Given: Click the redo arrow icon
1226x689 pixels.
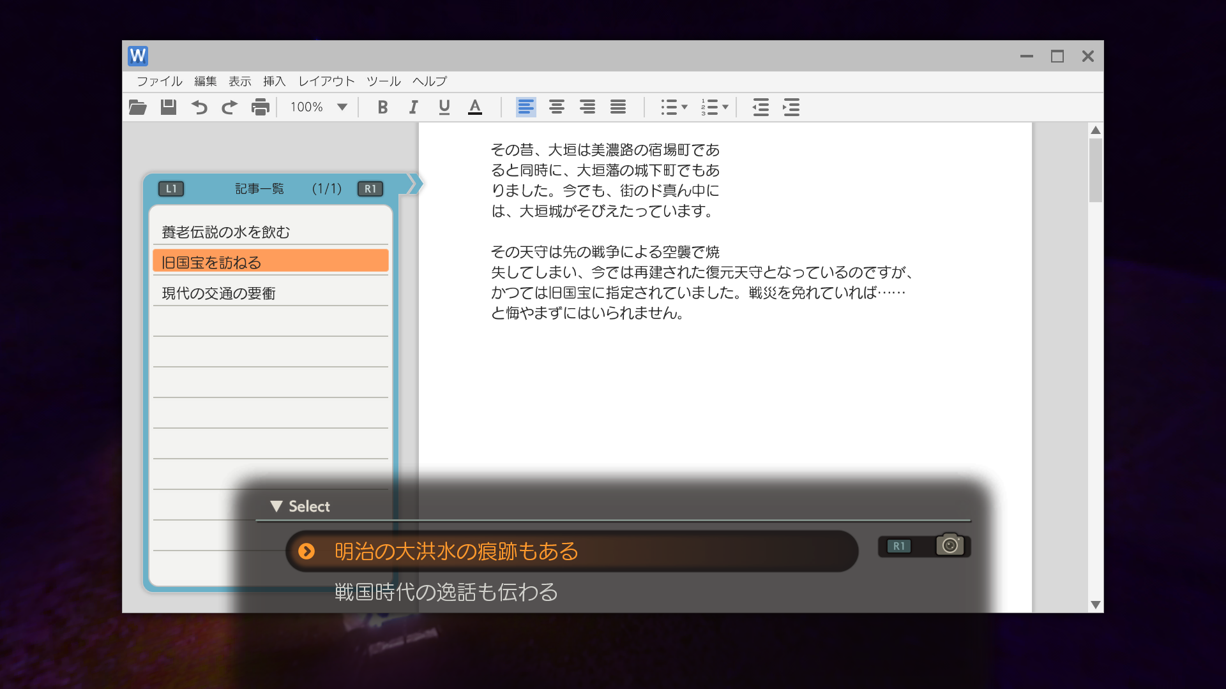Looking at the screenshot, I should 229,107.
